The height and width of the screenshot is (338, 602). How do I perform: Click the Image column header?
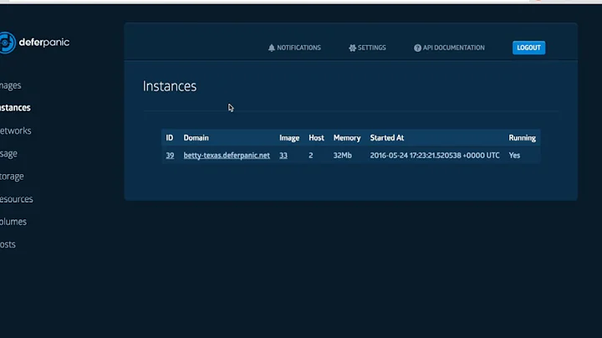click(289, 138)
